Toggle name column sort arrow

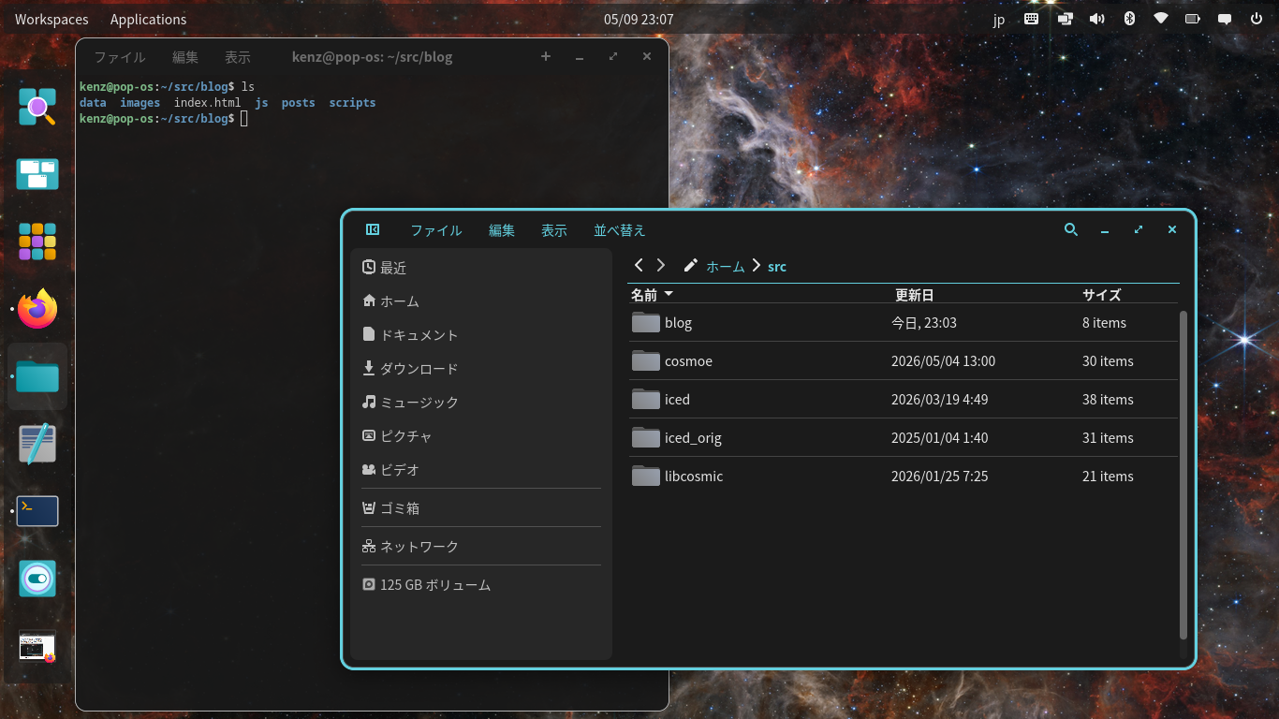tap(669, 294)
